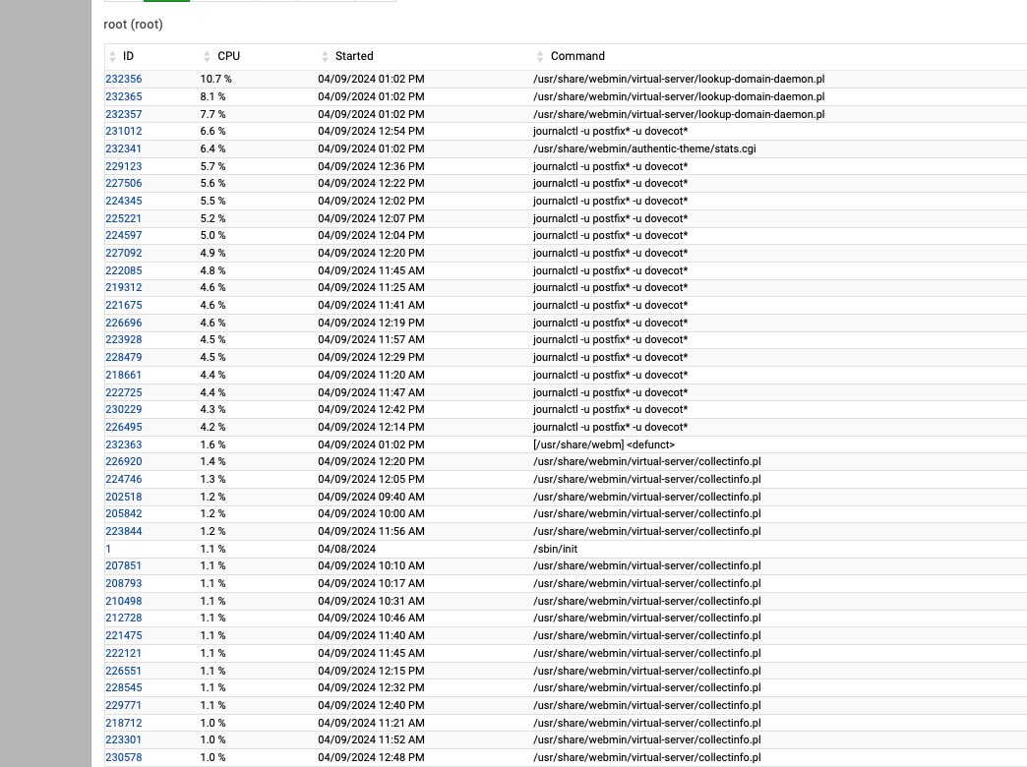1027x767 pixels.
Task: Open process ID 222725
Action: 124,393
